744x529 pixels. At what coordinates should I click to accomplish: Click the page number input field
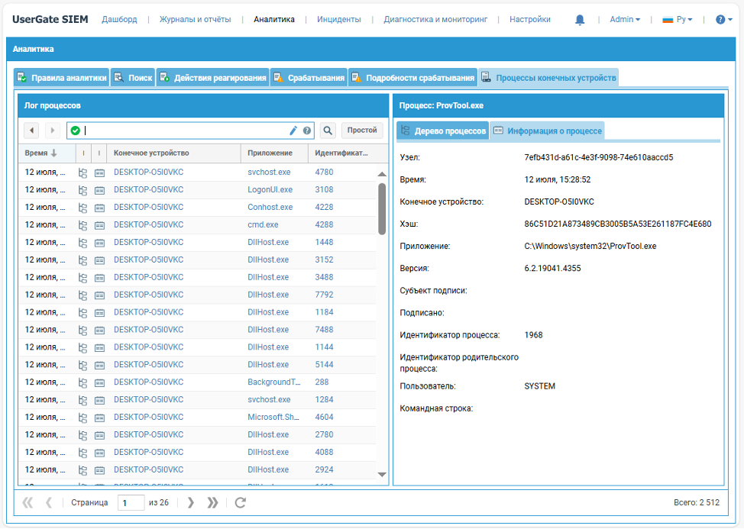[x=131, y=502]
